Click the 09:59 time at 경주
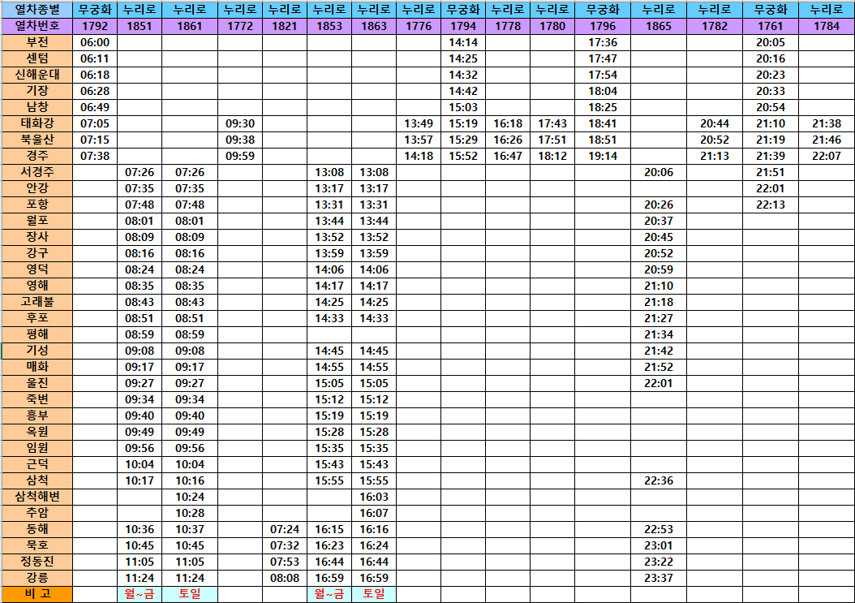Image resolution: width=855 pixels, height=603 pixels. pos(240,156)
